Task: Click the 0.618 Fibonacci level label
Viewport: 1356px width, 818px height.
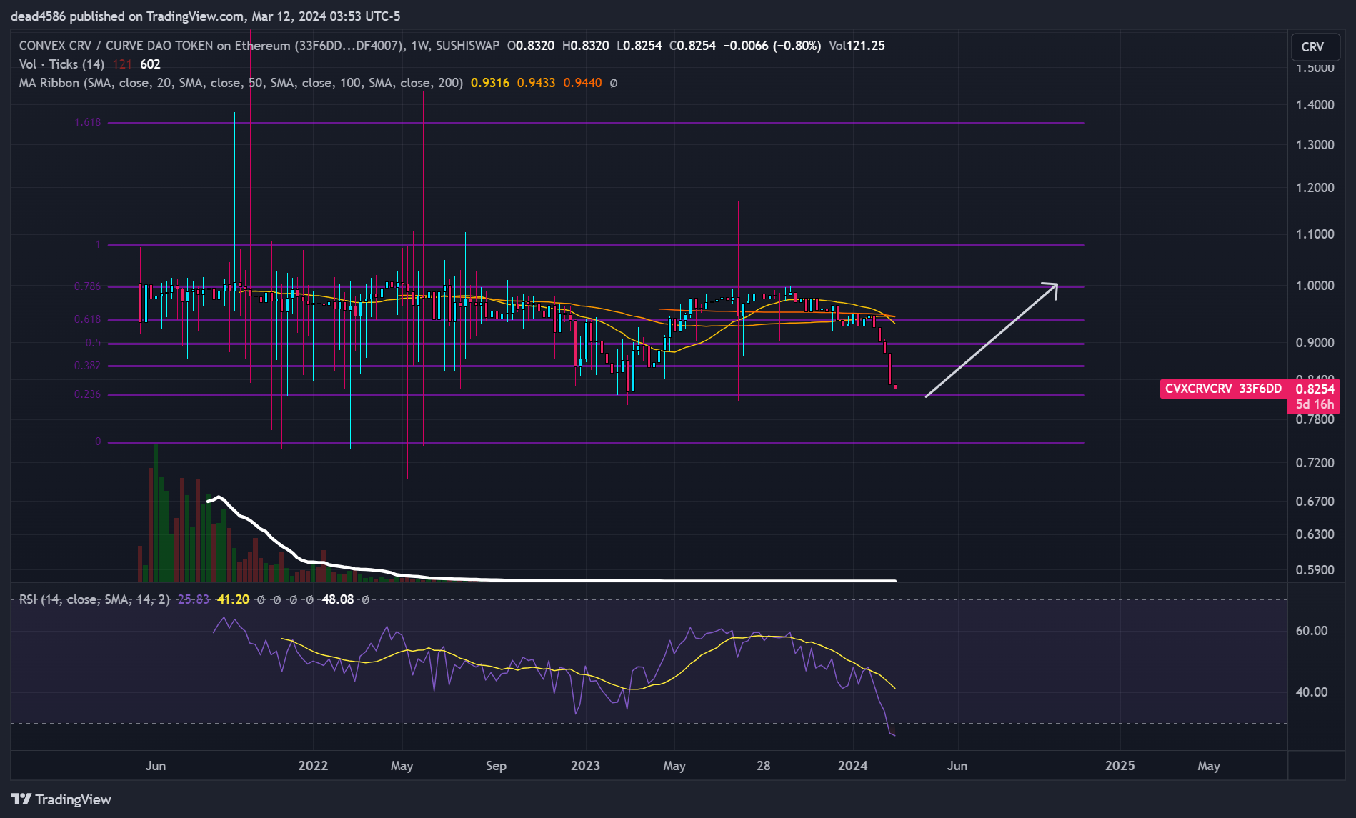Action: pos(88,319)
